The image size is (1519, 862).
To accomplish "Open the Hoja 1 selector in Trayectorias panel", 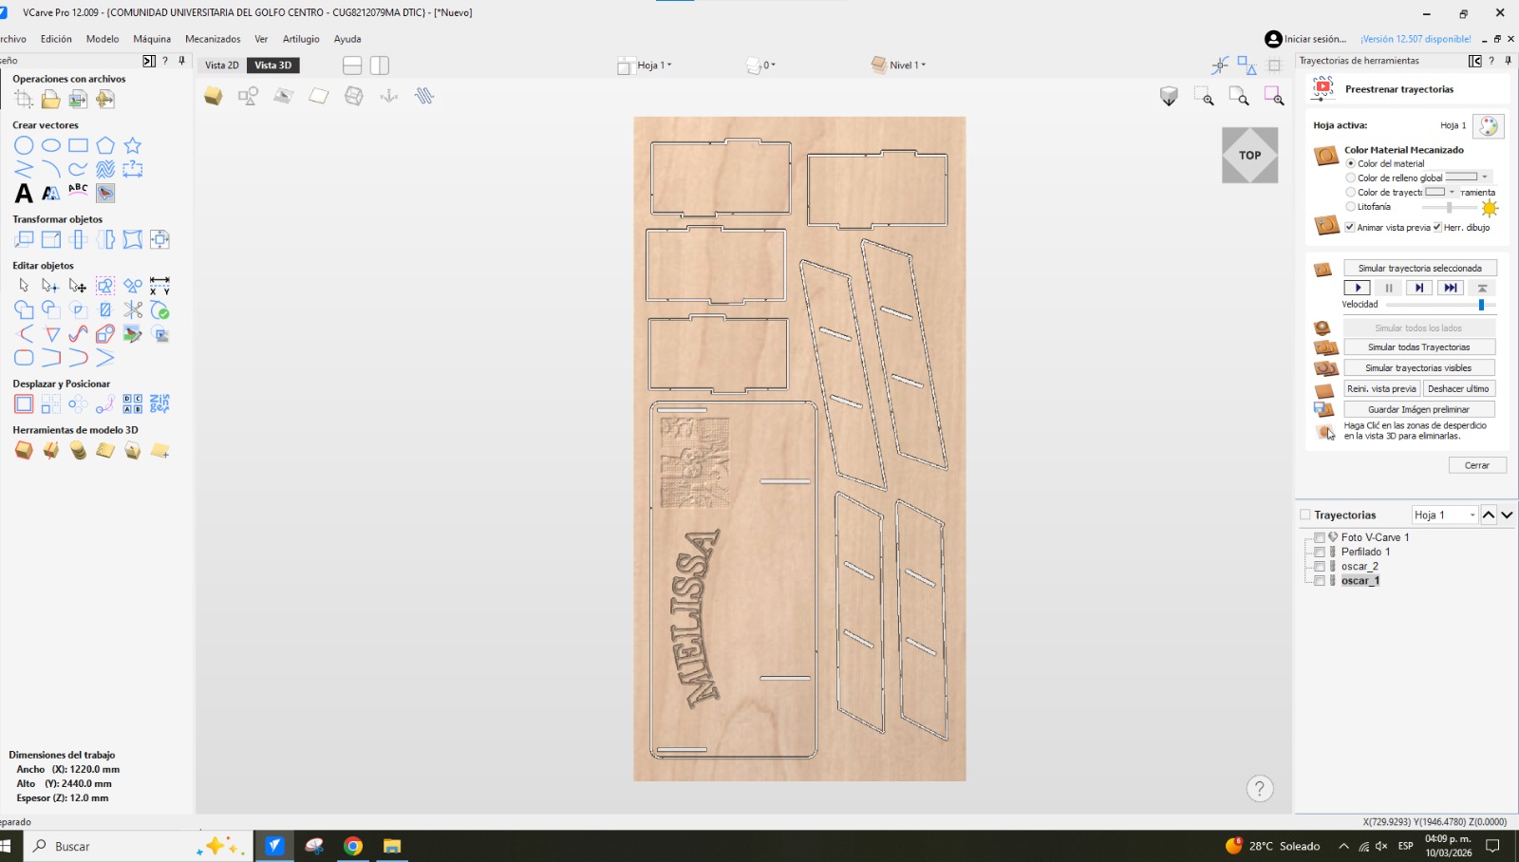I will (1443, 514).
